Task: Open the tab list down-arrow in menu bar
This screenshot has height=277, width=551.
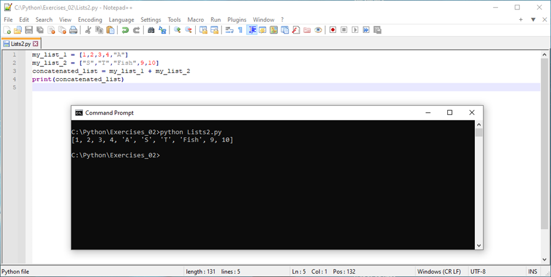Action: point(533,20)
